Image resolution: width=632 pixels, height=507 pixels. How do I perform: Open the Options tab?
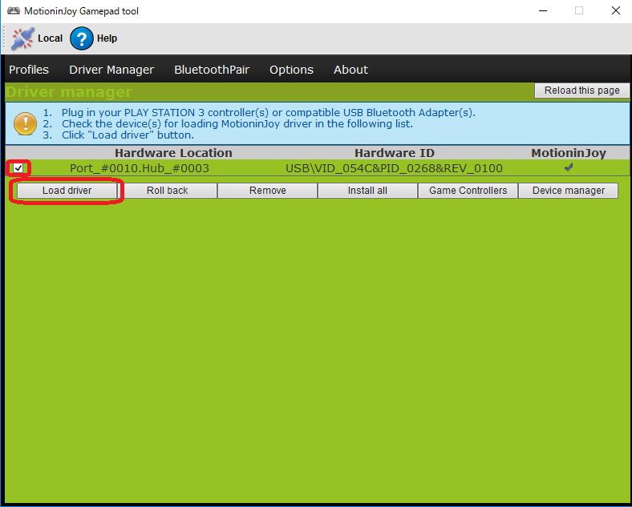click(291, 70)
